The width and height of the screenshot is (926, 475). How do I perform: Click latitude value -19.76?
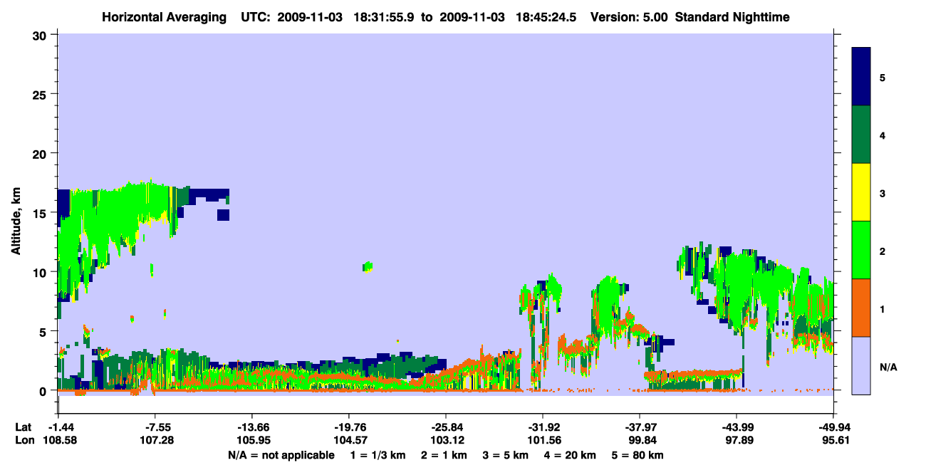click(x=349, y=427)
